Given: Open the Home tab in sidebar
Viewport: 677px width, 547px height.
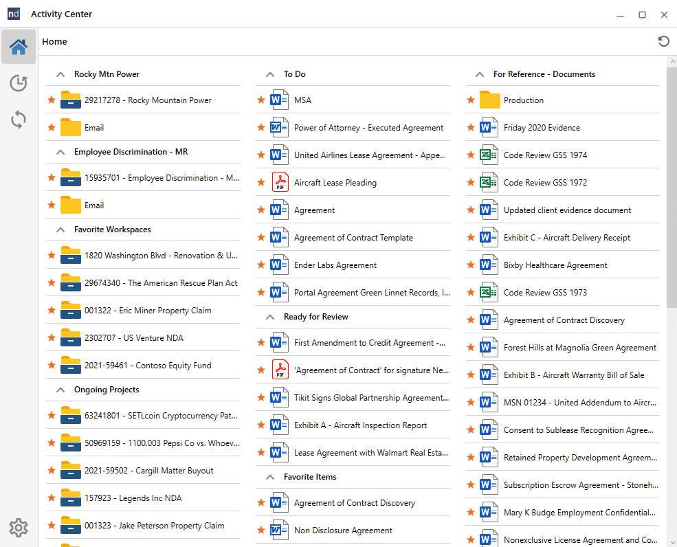Looking at the screenshot, I should point(19,47).
